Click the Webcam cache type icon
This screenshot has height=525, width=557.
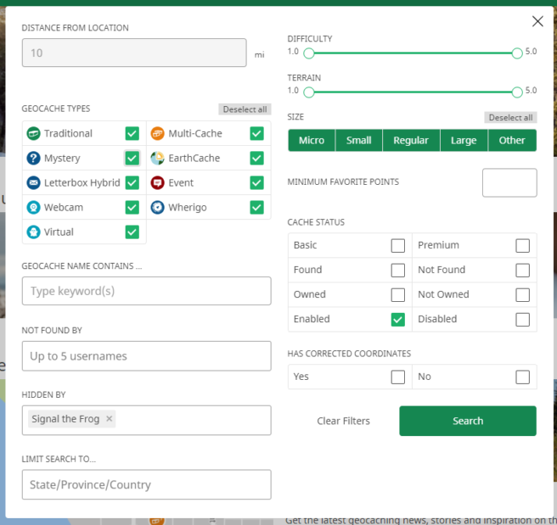point(33,207)
